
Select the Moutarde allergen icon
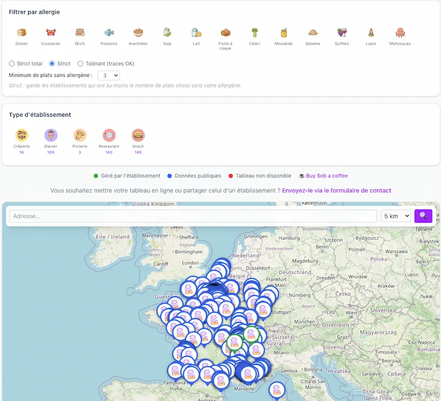click(283, 31)
